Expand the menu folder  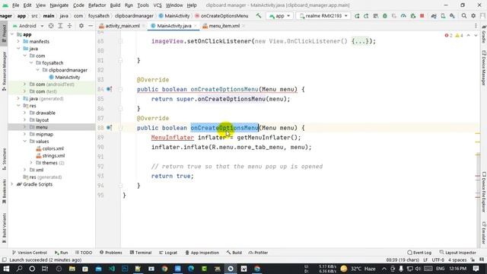(25, 127)
